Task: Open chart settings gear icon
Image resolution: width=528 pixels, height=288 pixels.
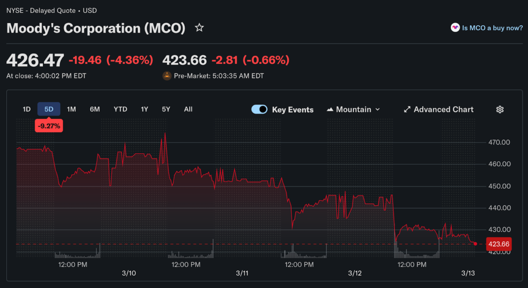Action: coord(499,110)
